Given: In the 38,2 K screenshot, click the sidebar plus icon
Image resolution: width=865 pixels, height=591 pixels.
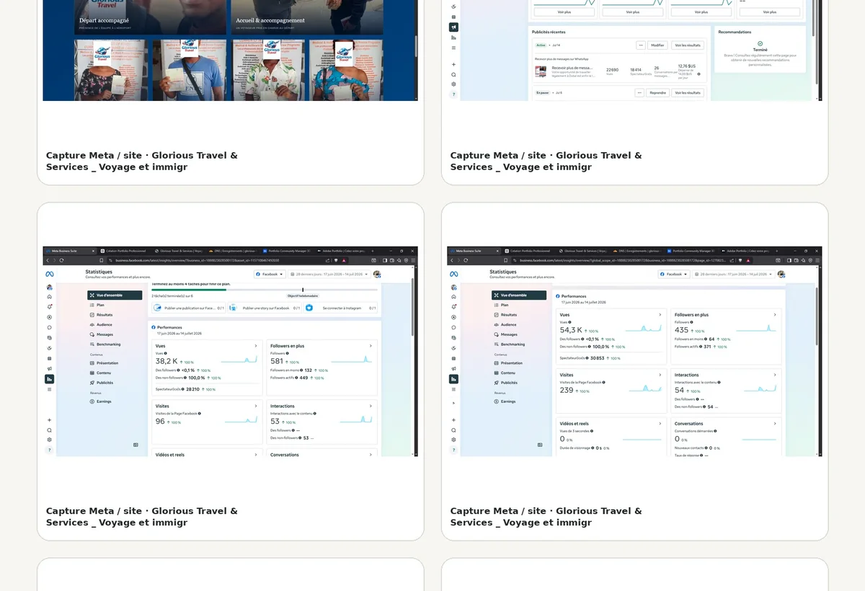Looking at the screenshot, I should coord(50,420).
